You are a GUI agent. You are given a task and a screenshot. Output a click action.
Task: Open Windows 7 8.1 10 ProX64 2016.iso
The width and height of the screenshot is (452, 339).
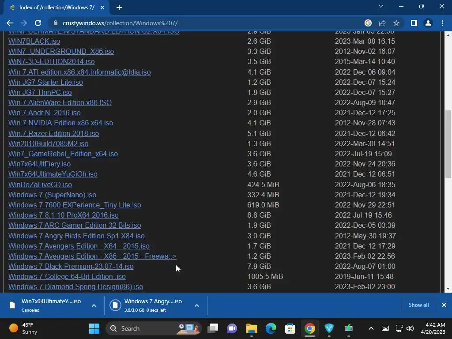click(64, 215)
